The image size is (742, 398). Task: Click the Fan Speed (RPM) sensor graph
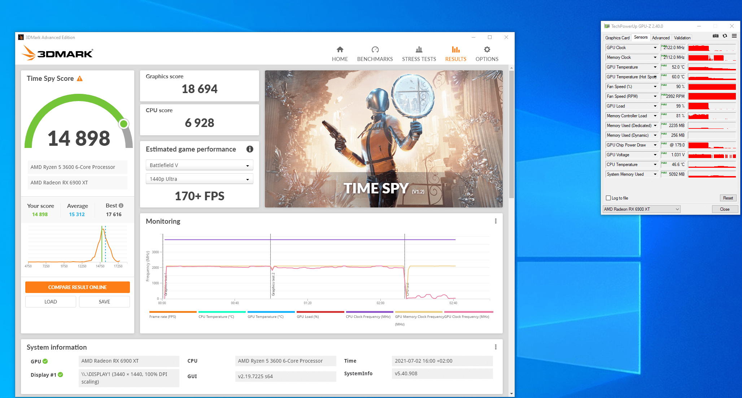pos(712,96)
